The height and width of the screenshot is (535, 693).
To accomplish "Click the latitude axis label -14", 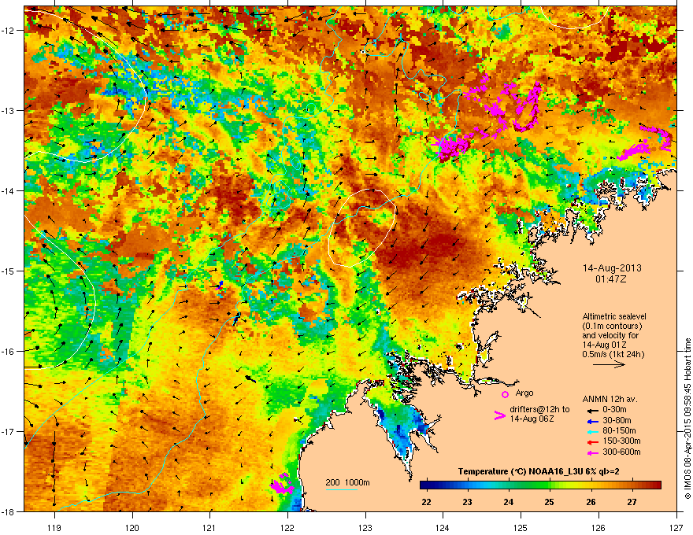I will pyautogui.click(x=9, y=190).
